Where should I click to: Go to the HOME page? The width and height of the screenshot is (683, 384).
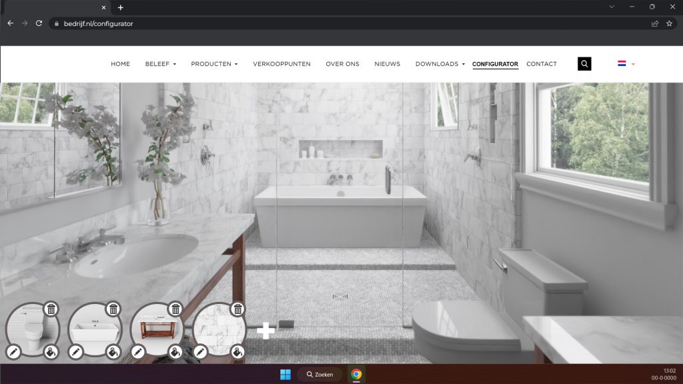[120, 63]
